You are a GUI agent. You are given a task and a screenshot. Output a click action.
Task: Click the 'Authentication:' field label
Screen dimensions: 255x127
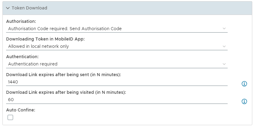tap(22, 57)
